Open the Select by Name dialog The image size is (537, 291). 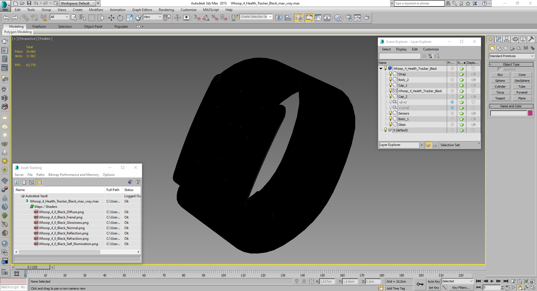83,18
